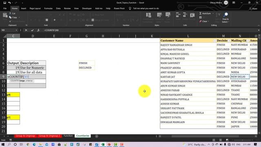Image resolution: width=261 pixels, height=147 pixels.
Task: Expand the formula bar
Action: click(x=259, y=30)
